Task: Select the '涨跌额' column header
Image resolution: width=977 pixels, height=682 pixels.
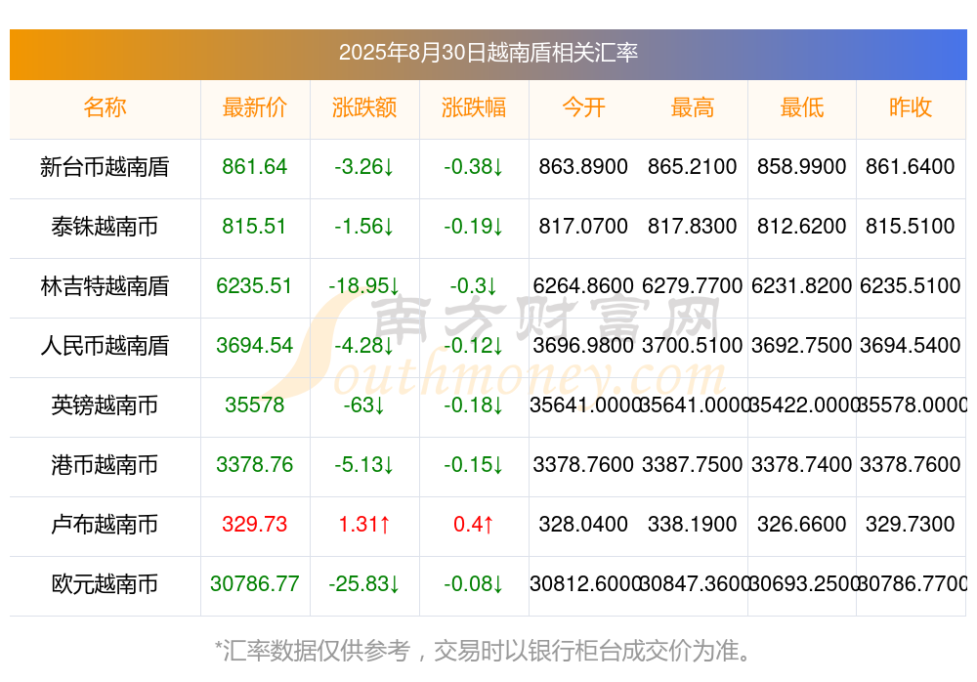Action: click(363, 107)
